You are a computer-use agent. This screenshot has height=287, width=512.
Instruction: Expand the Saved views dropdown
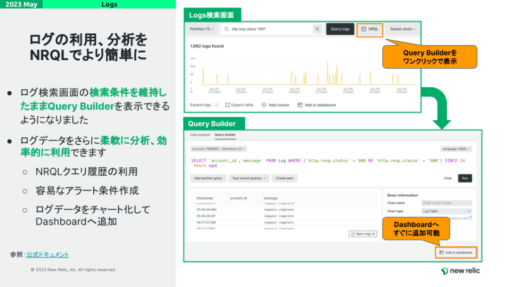(x=403, y=29)
